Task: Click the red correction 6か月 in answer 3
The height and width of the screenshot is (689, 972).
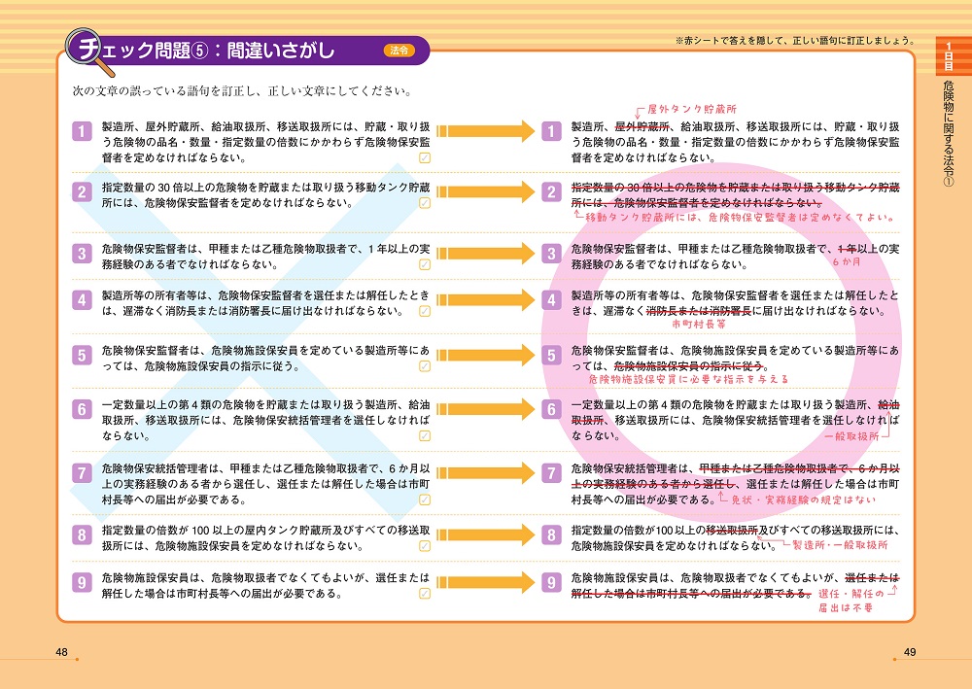Action: (x=847, y=262)
